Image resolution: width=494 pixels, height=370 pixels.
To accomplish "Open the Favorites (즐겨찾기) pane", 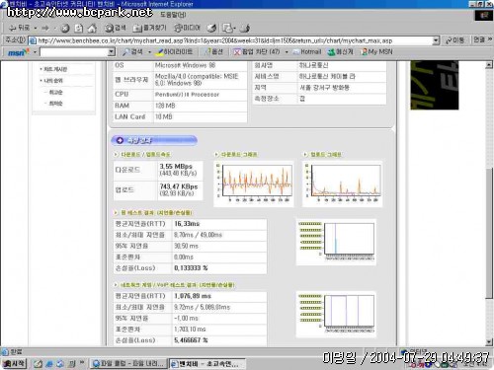I will tap(150, 28).
